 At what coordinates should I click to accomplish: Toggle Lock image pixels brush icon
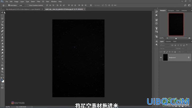click(167, 52)
